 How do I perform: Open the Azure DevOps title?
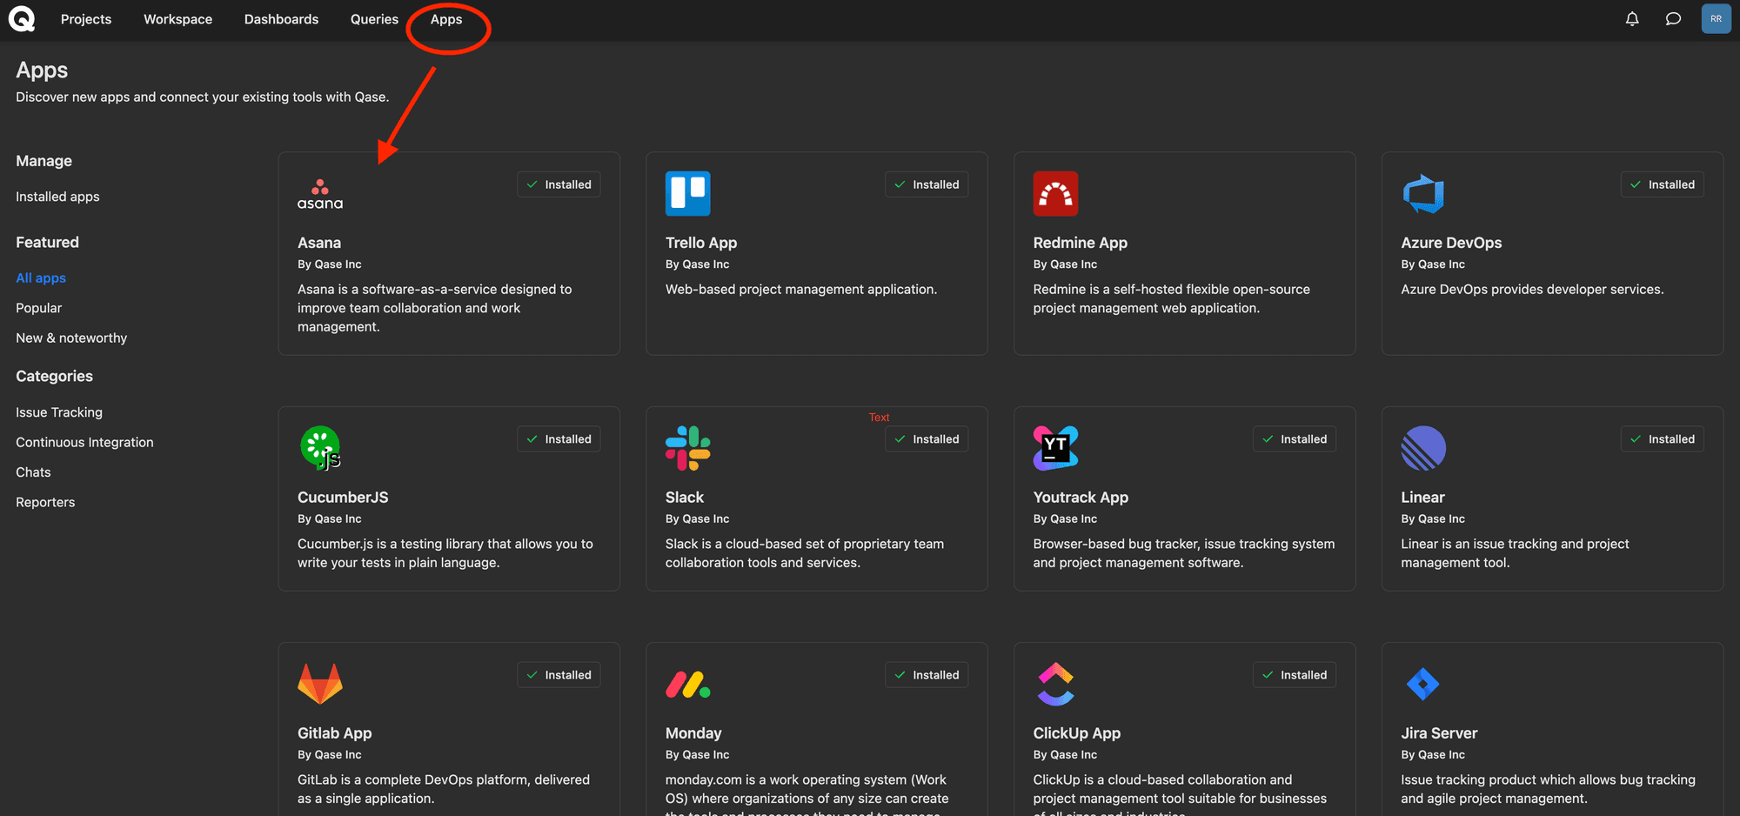pyautogui.click(x=1451, y=243)
